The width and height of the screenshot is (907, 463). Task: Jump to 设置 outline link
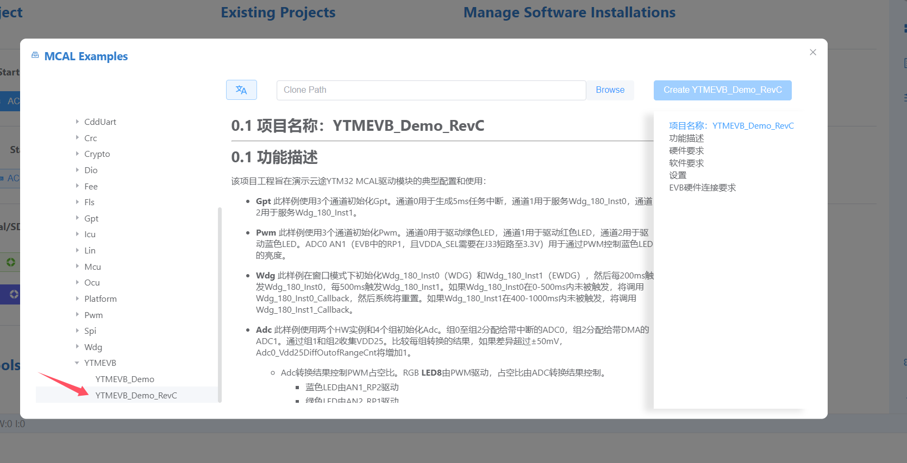(678, 175)
